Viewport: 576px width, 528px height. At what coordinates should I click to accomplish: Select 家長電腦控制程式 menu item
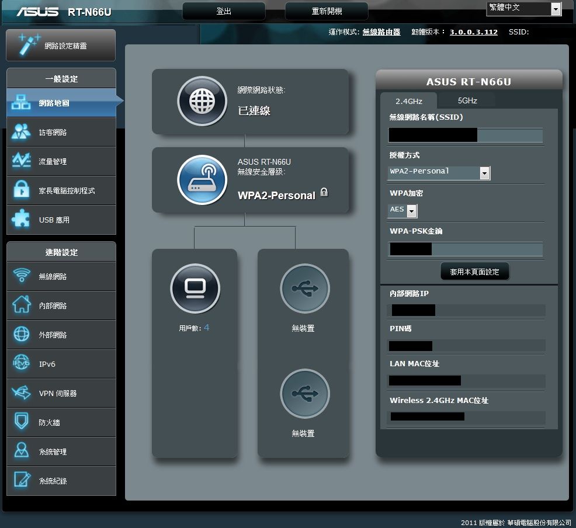point(61,190)
